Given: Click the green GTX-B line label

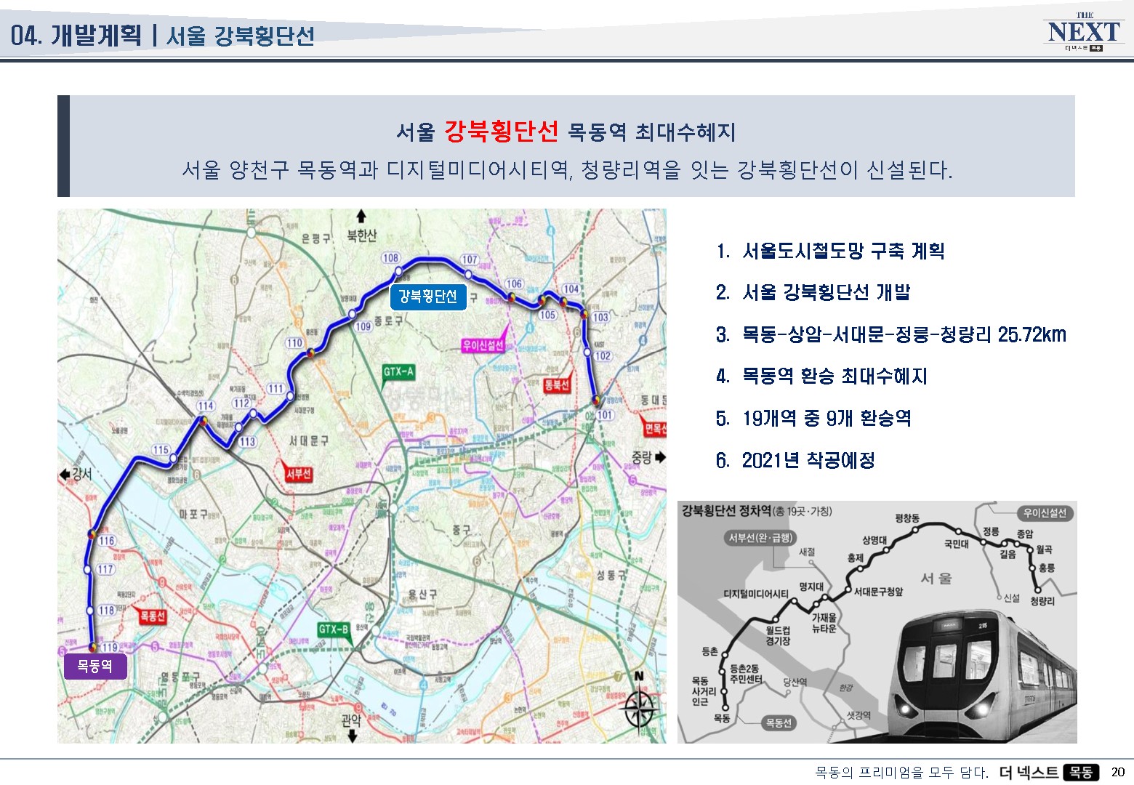Looking at the screenshot, I should [x=334, y=629].
